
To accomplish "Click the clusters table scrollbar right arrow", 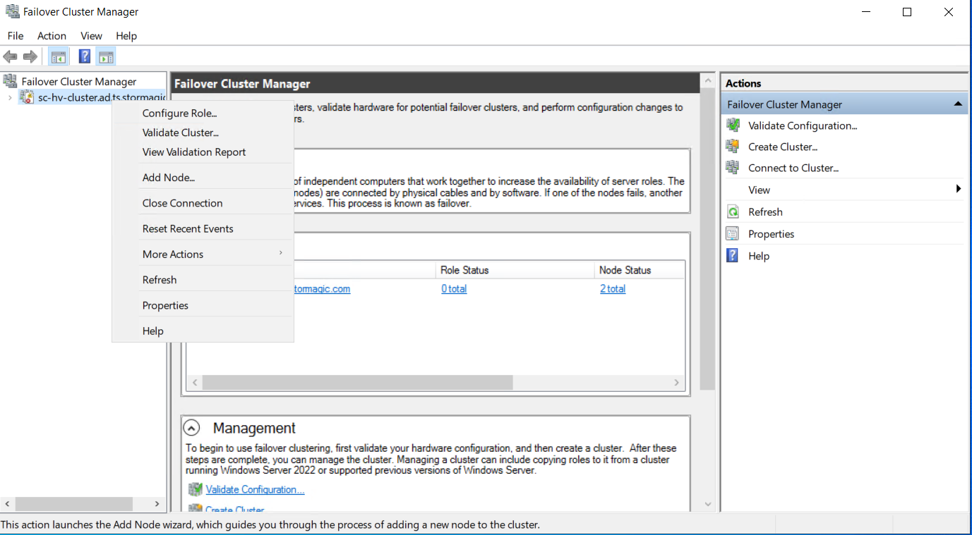I will (x=676, y=383).
